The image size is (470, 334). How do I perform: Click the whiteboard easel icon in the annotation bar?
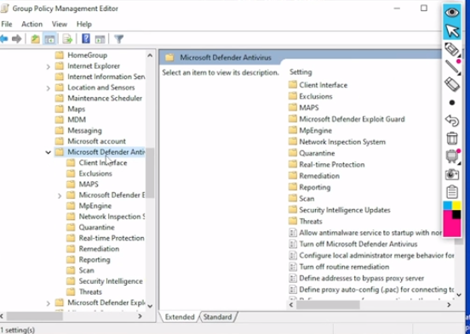tap(452, 156)
